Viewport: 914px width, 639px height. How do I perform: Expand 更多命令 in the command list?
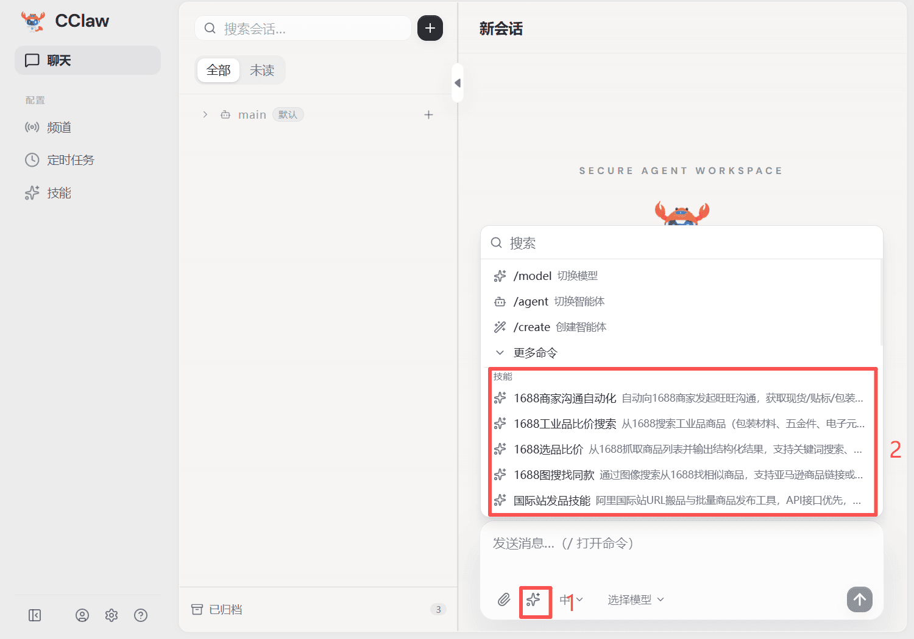[534, 352]
